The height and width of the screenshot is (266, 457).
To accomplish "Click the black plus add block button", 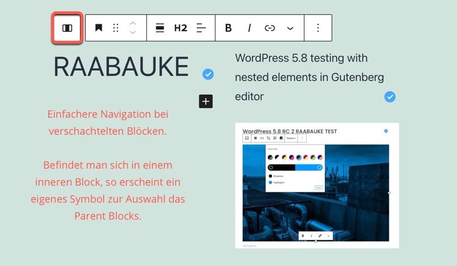I will point(206,101).
